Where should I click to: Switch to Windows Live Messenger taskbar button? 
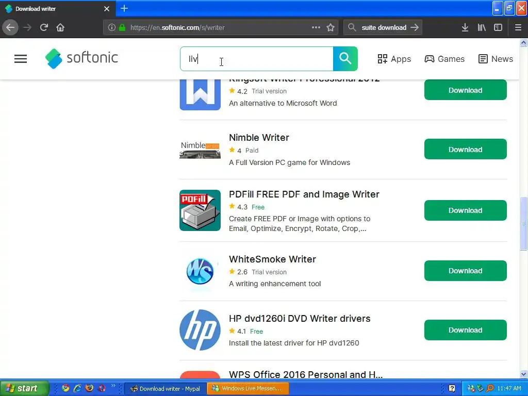[x=248, y=389]
